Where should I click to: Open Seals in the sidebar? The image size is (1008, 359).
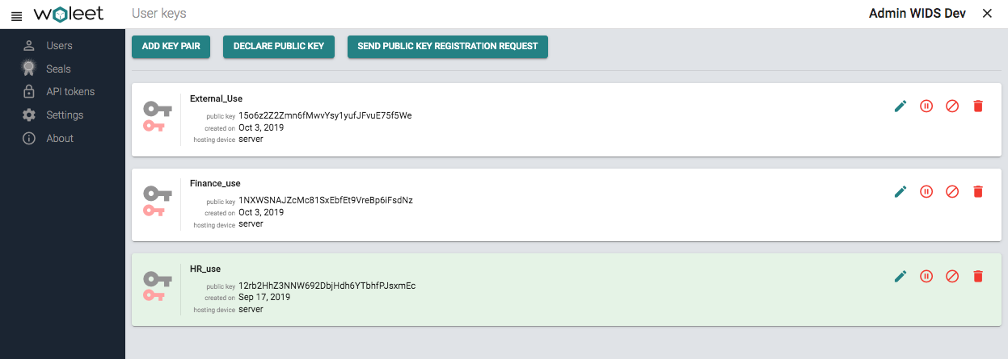point(58,69)
